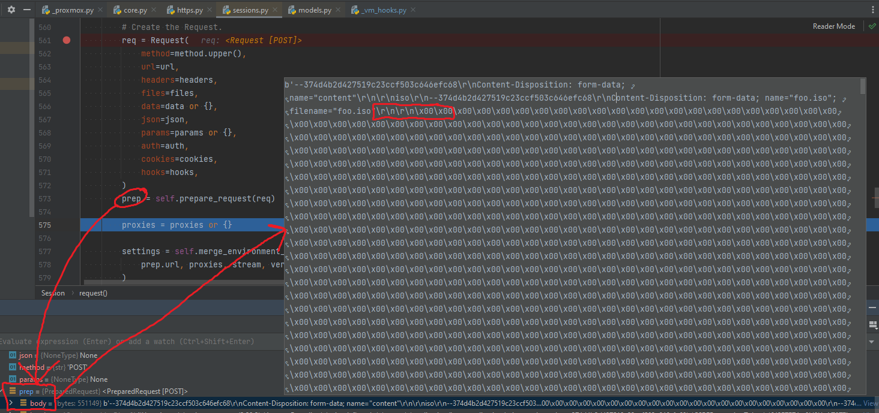Close the https.py tab

coord(211,10)
